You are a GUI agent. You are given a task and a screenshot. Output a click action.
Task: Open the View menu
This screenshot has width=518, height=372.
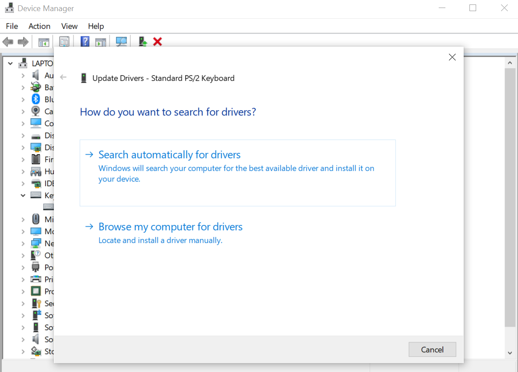(x=69, y=26)
